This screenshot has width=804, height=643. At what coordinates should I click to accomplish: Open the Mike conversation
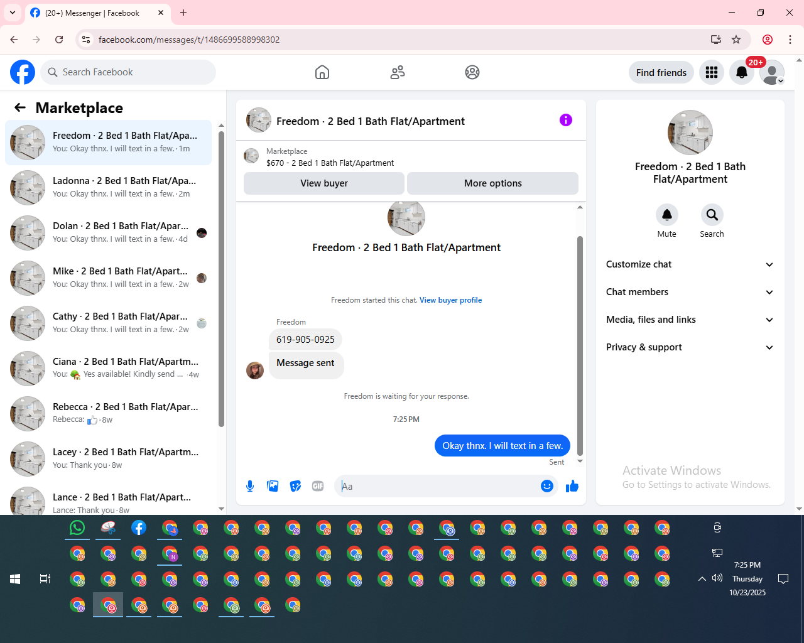click(x=109, y=278)
